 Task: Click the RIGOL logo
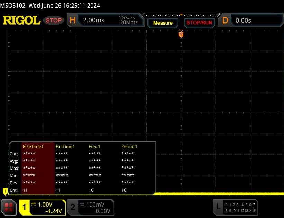pos(21,20)
